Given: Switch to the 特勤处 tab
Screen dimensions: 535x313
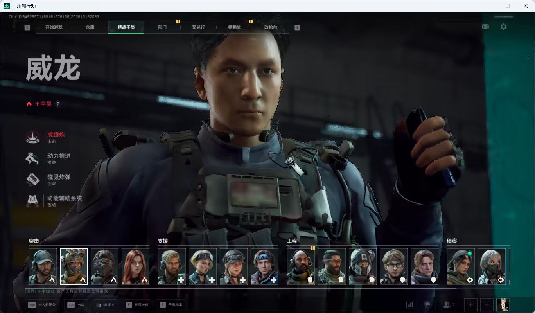Looking at the screenshot, I should [235, 27].
